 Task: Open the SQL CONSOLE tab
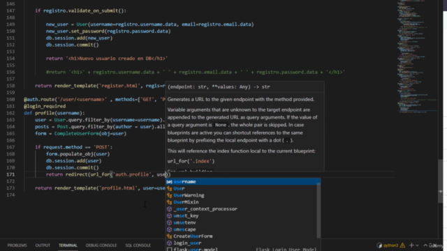[x=138, y=245]
